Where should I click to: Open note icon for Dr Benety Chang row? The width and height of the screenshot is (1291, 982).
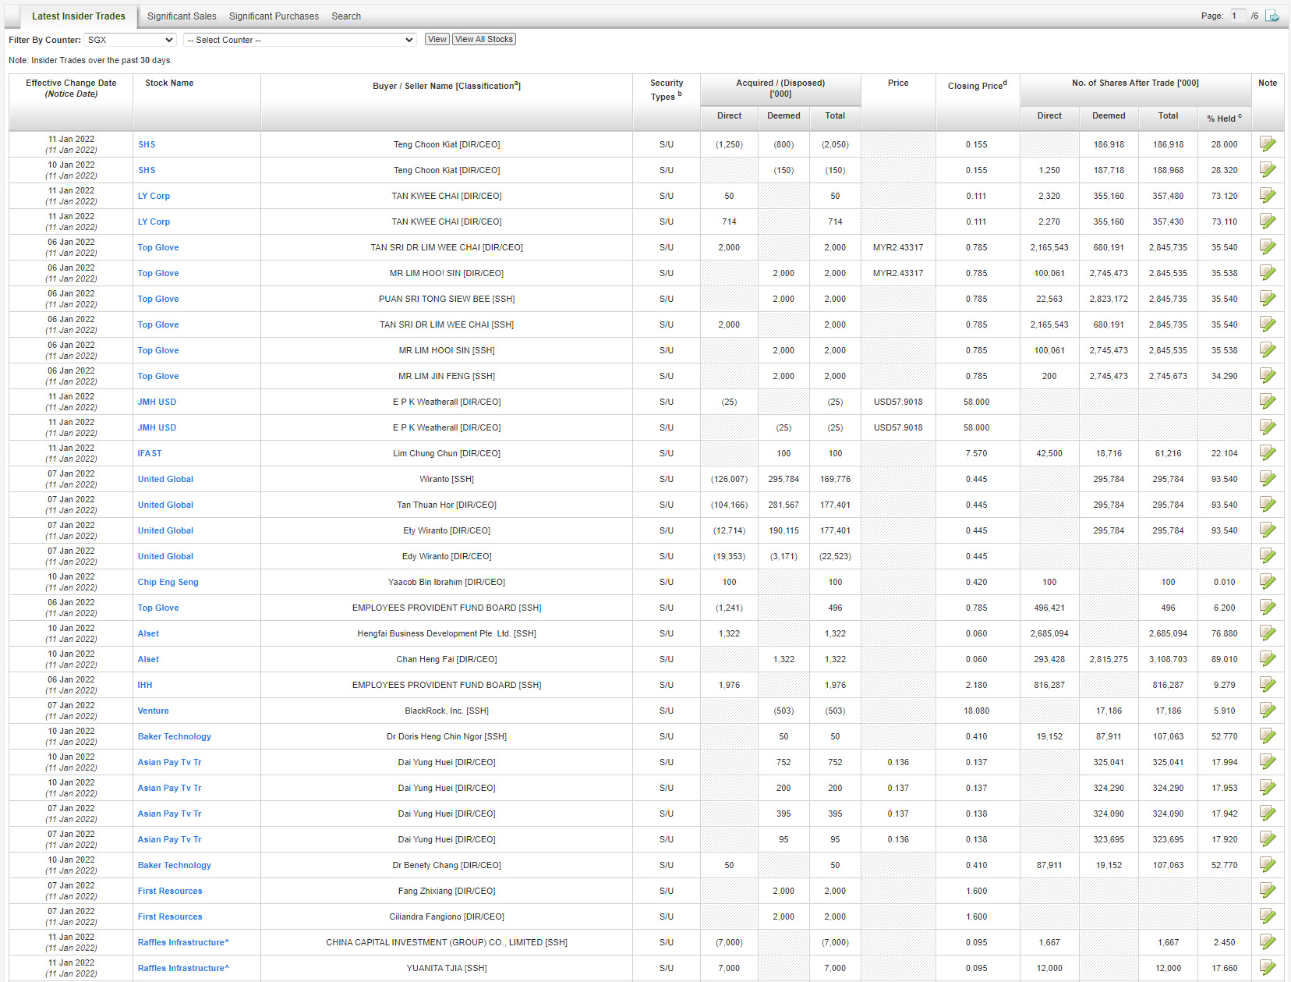(1268, 865)
